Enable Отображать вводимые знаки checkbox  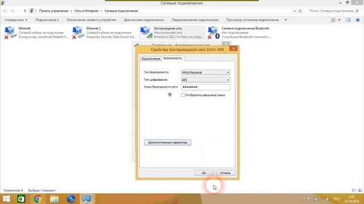[x=183, y=95]
